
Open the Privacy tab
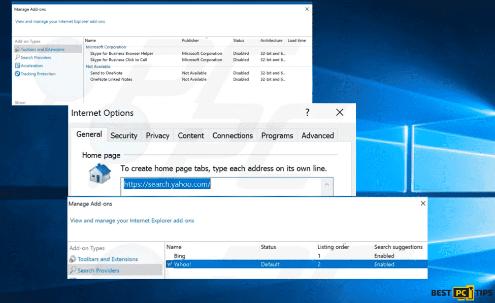pos(157,136)
